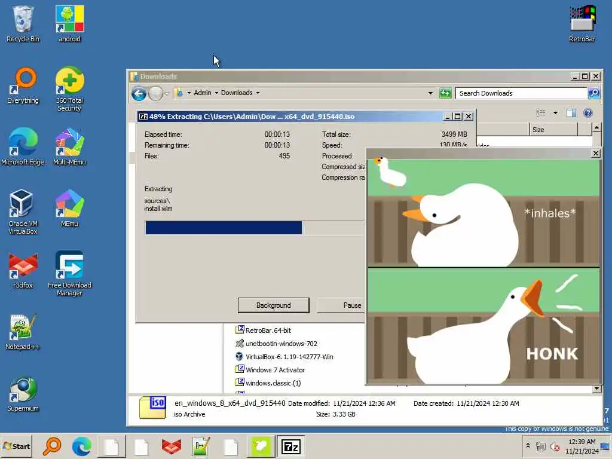Select the Multi-MEmu desktop shortcut
Viewport: 612px width, 459px height.
(x=69, y=147)
